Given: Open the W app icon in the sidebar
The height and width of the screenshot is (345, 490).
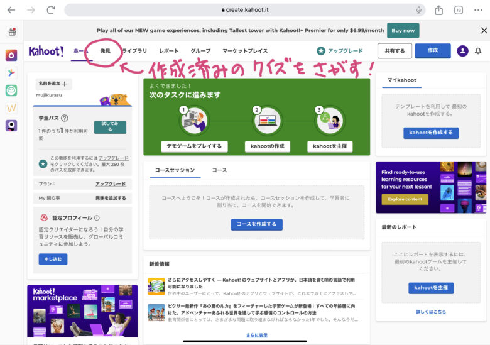Looking at the screenshot, I should coord(11,108).
